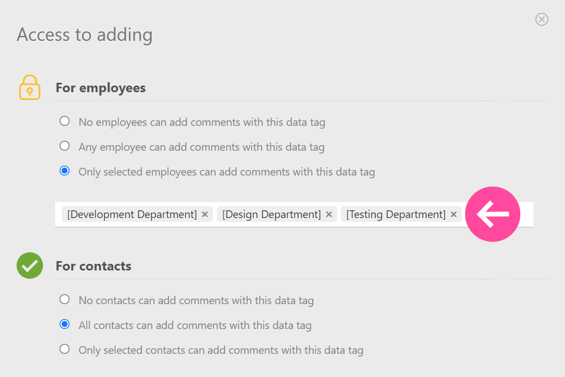The width and height of the screenshot is (565, 377).
Task: Click the For contacts heading
Action: (x=93, y=266)
